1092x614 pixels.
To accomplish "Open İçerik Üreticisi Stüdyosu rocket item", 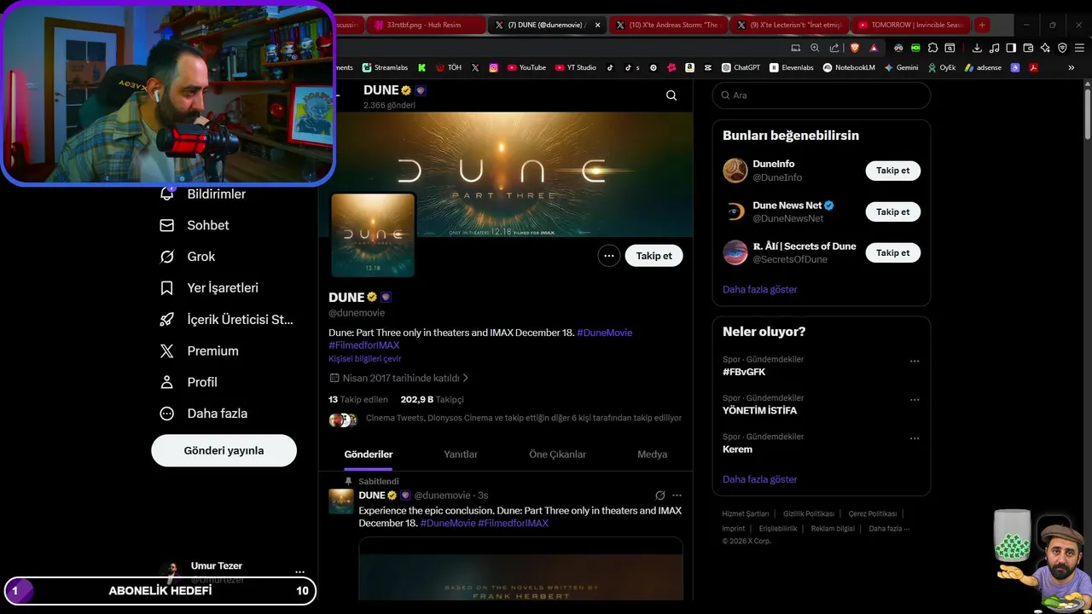I will point(226,320).
